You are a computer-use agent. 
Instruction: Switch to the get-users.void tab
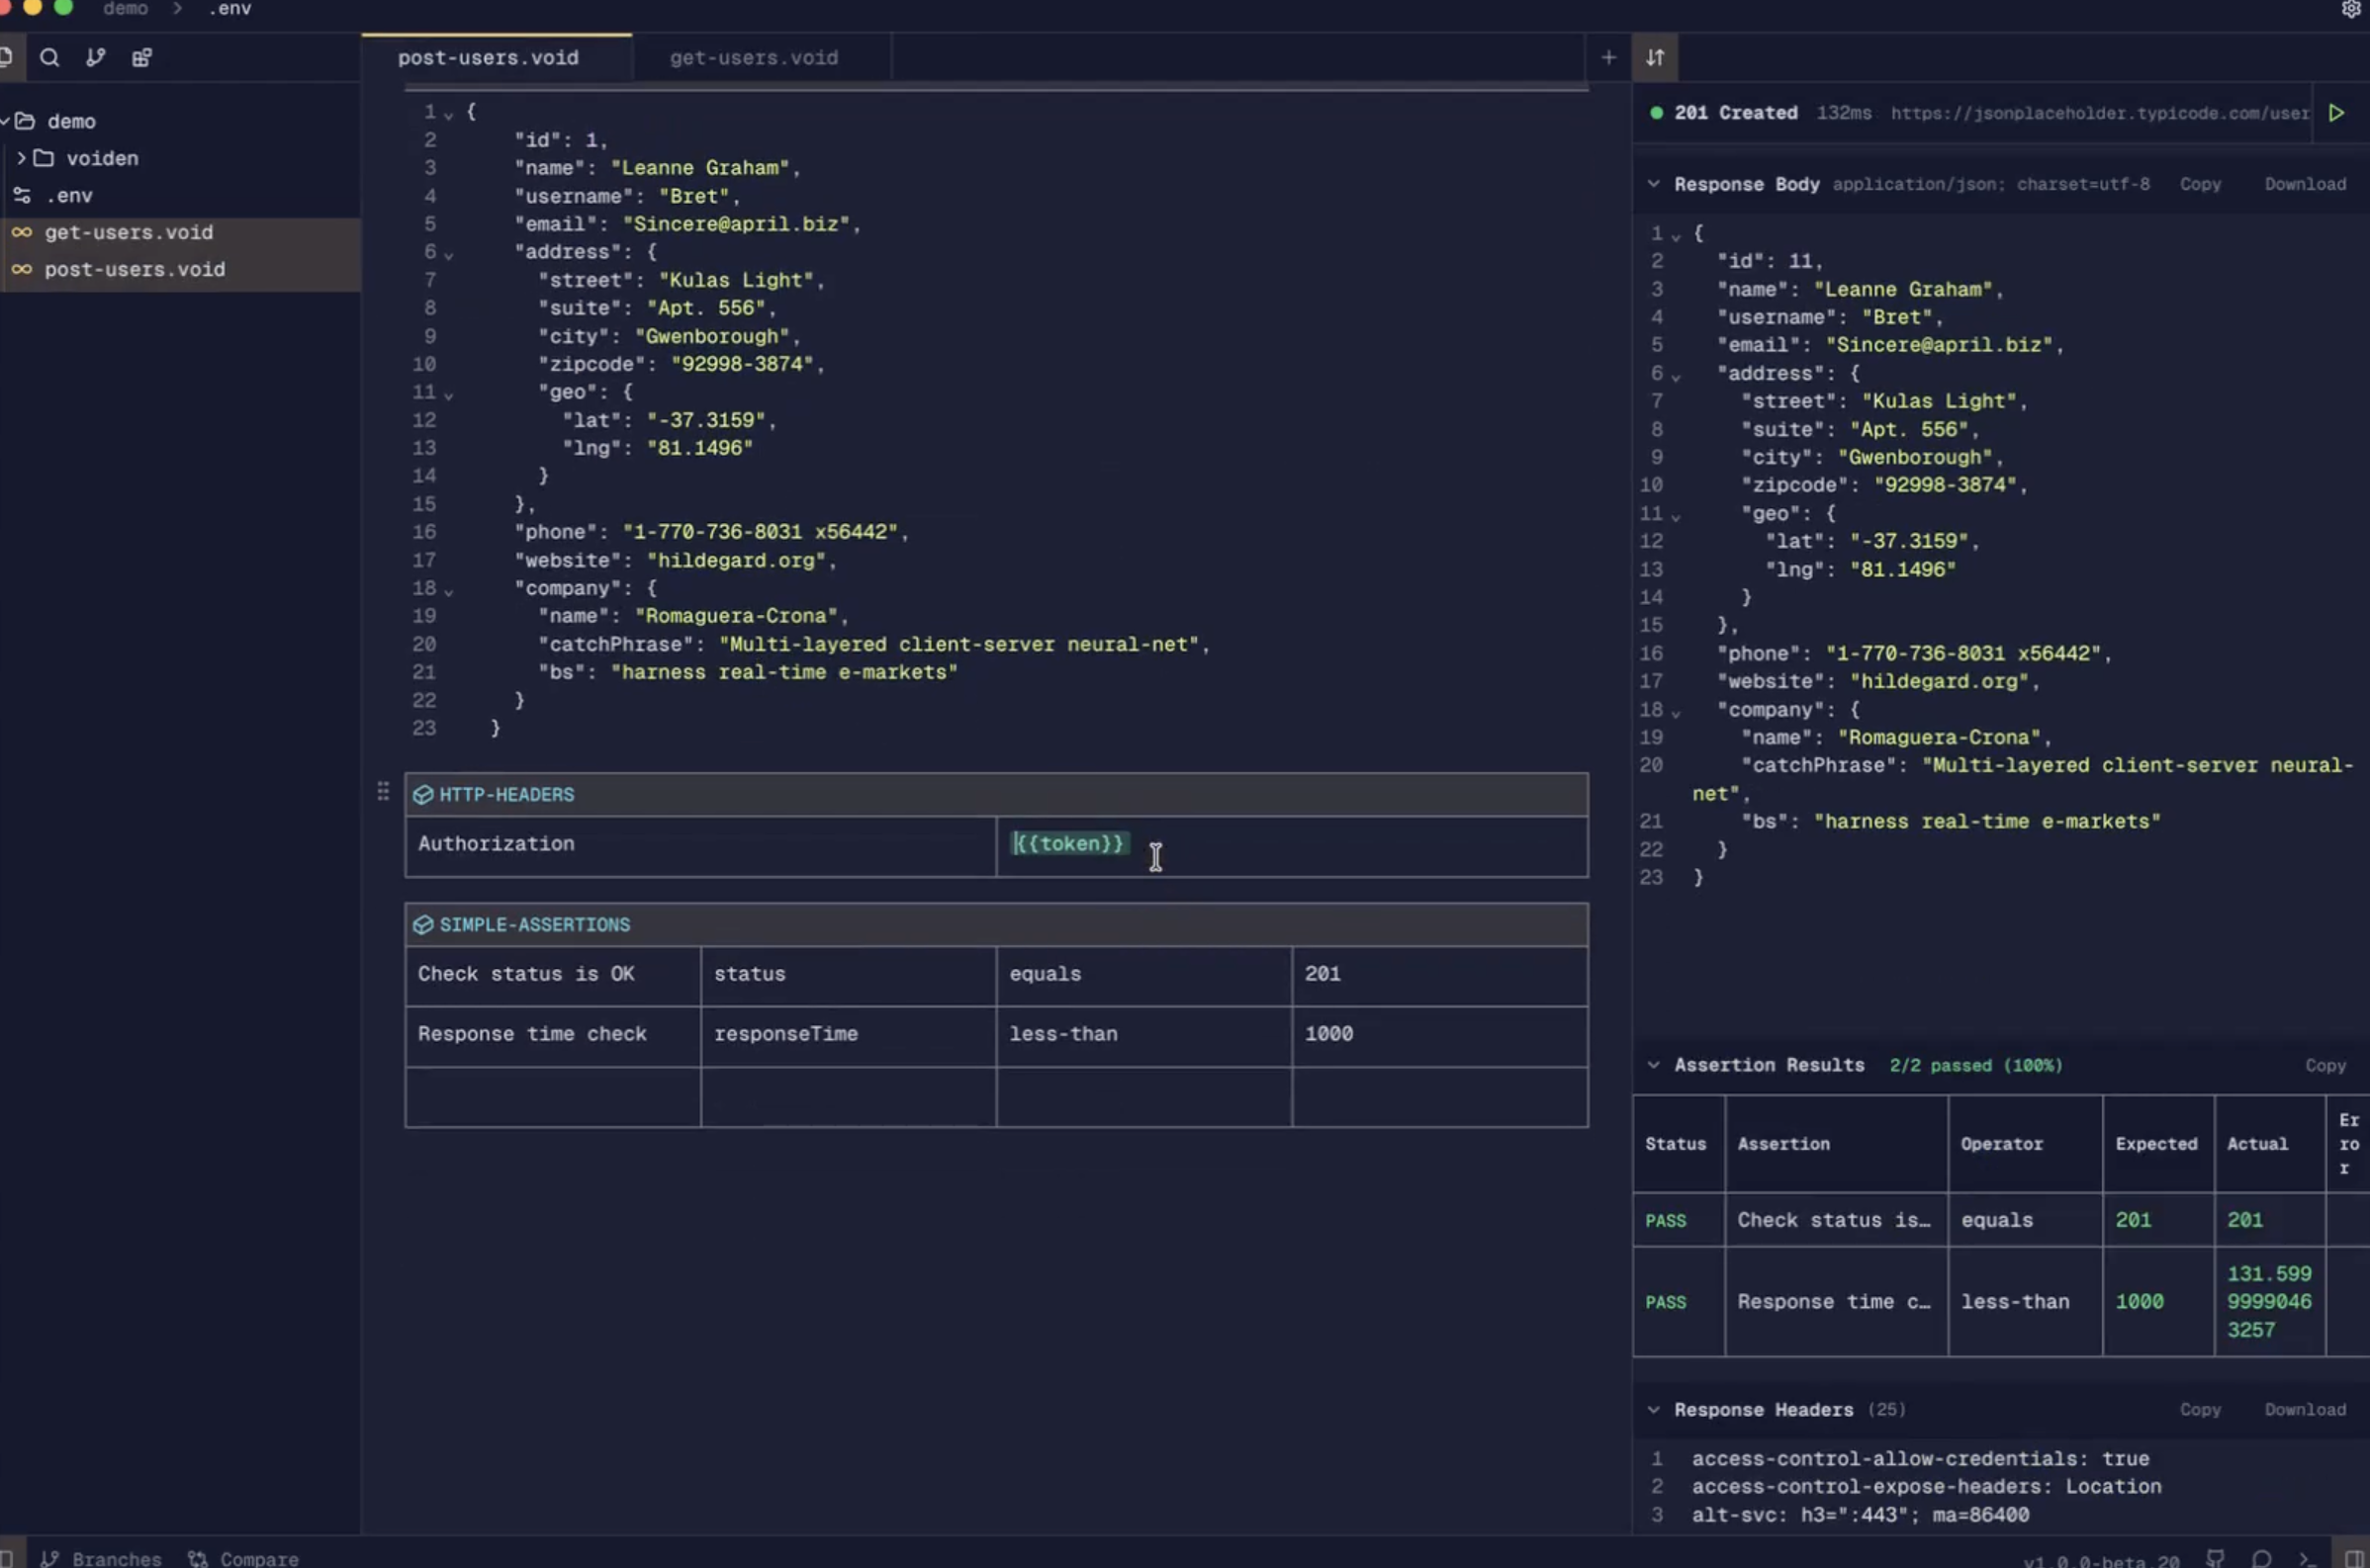pos(754,58)
